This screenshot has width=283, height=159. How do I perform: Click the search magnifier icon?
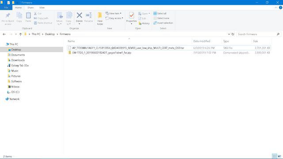tap(278, 34)
